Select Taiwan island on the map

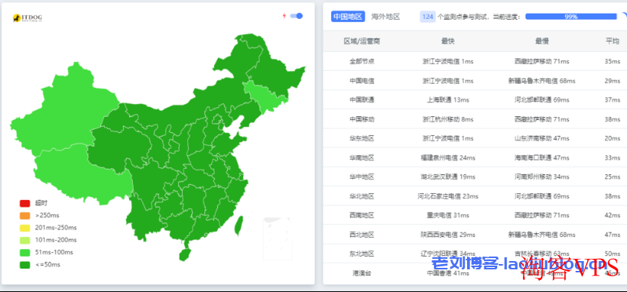238,226
